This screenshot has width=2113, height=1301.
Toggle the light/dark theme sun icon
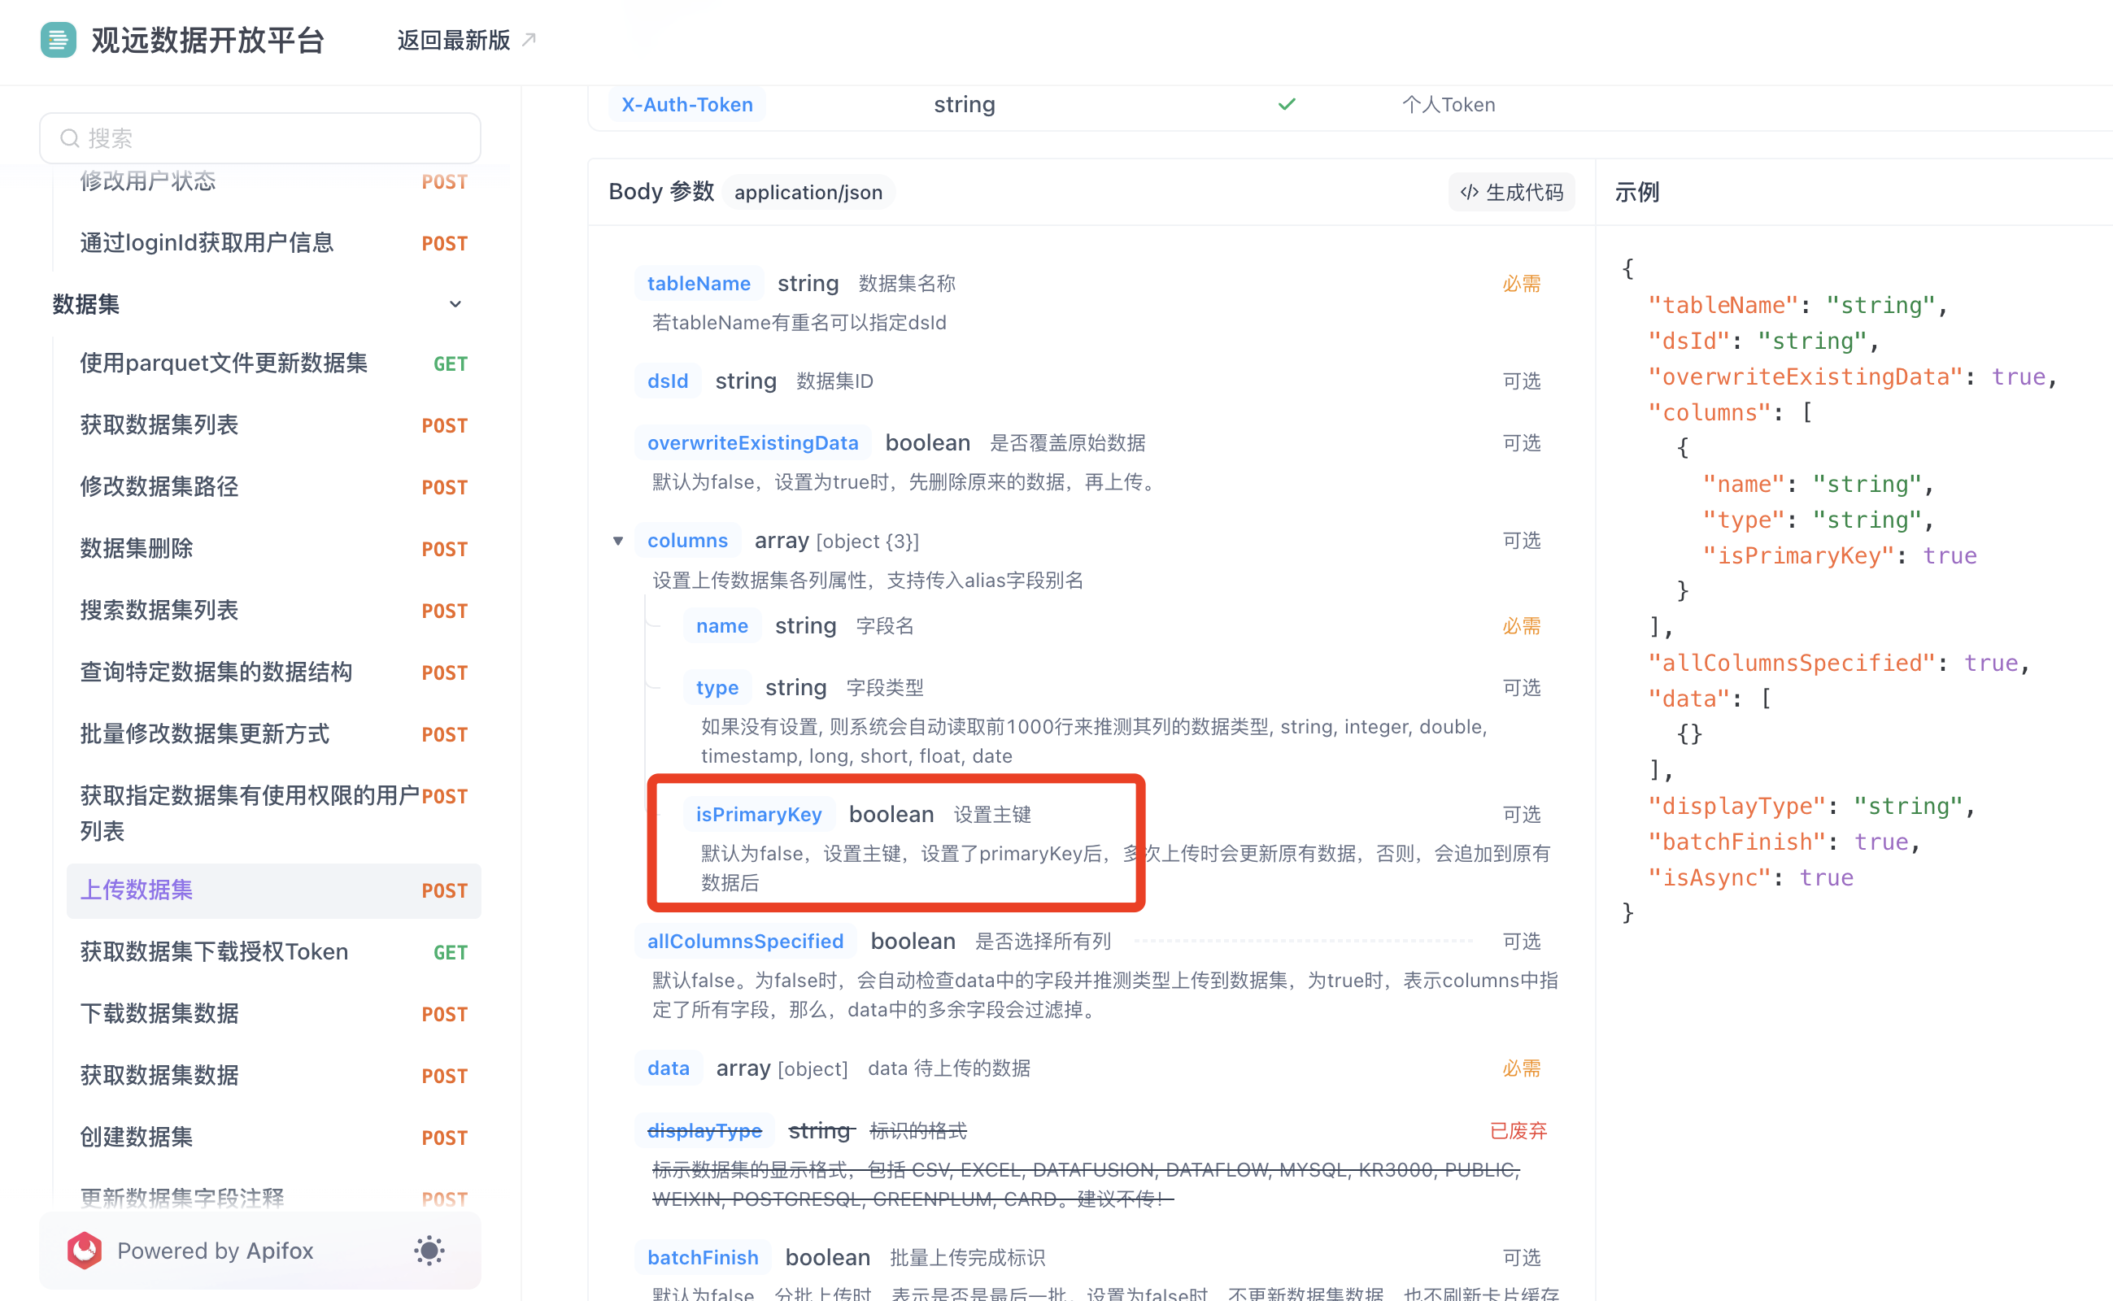click(429, 1251)
